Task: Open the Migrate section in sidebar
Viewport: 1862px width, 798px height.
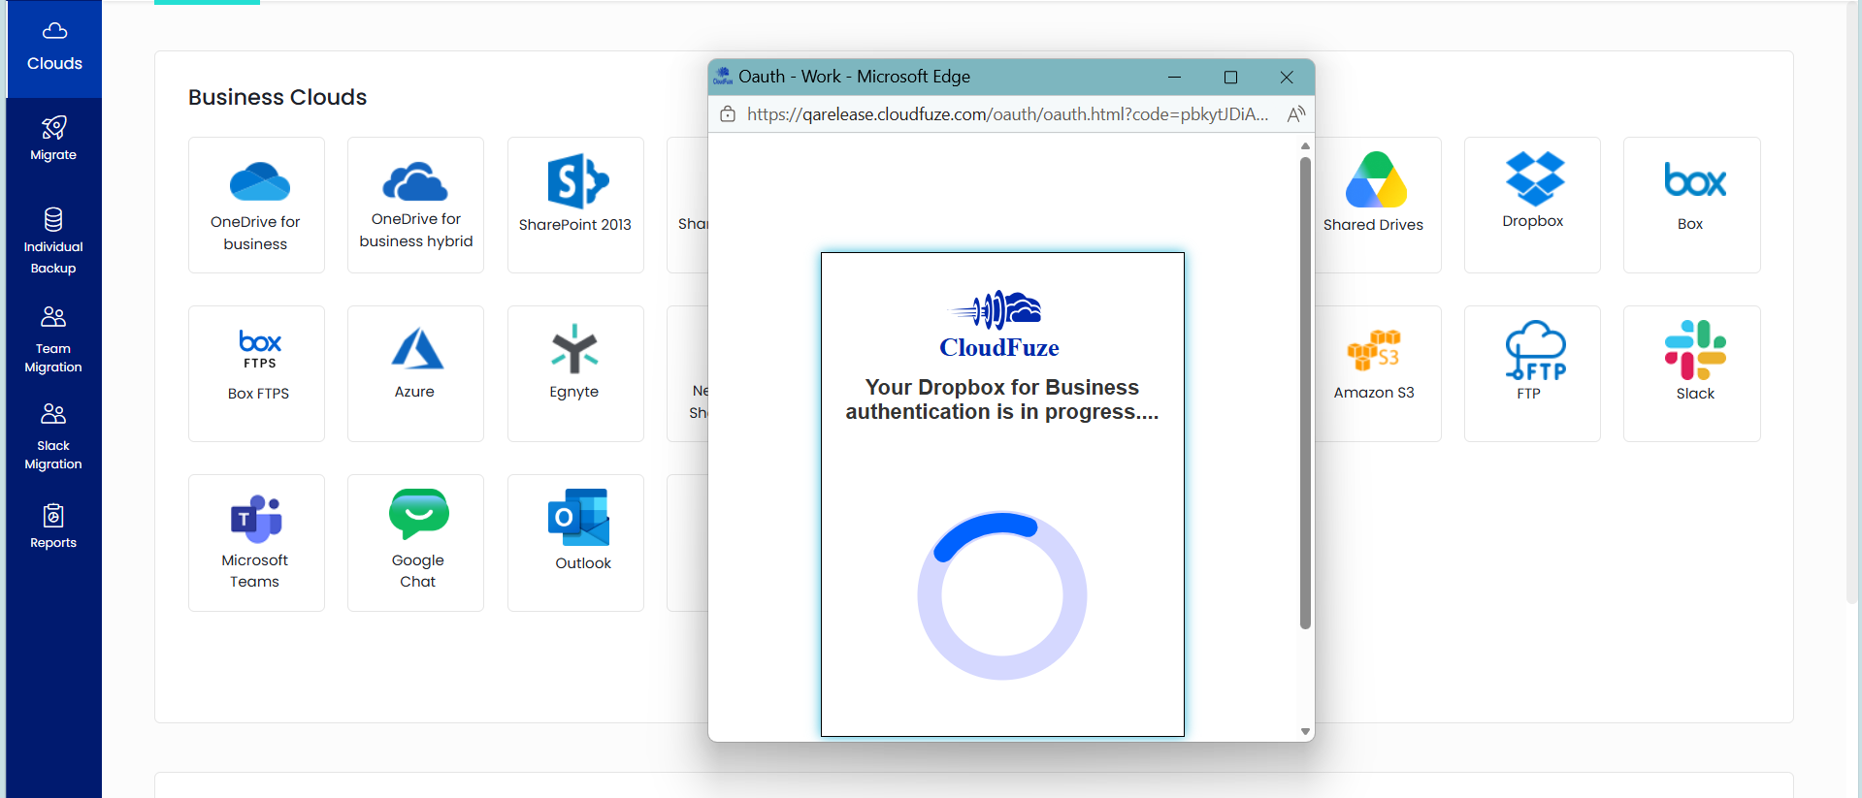Action: [x=53, y=140]
